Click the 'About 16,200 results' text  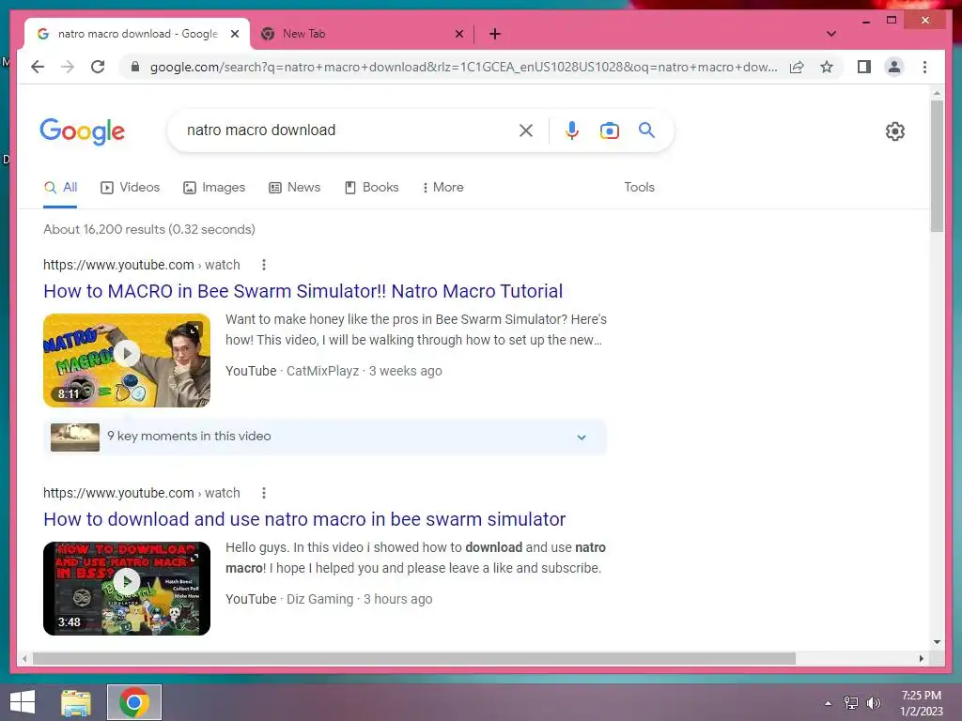[x=149, y=229]
